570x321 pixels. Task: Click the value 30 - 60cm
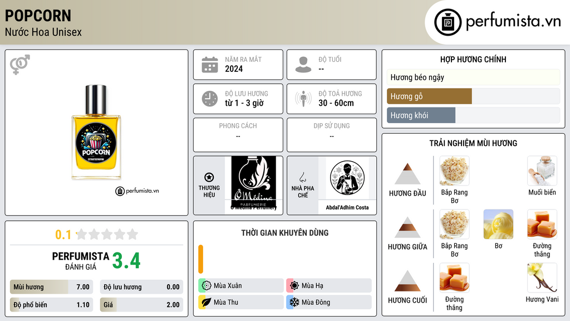pyautogui.click(x=336, y=103)
